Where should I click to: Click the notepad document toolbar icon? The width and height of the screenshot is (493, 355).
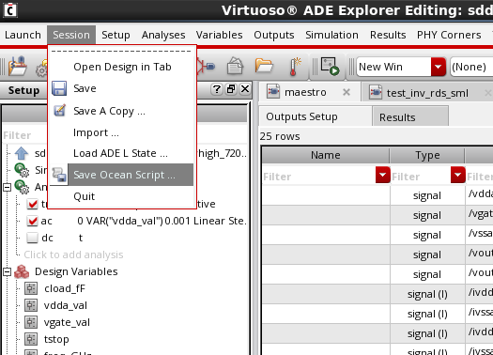coord(235,66)
